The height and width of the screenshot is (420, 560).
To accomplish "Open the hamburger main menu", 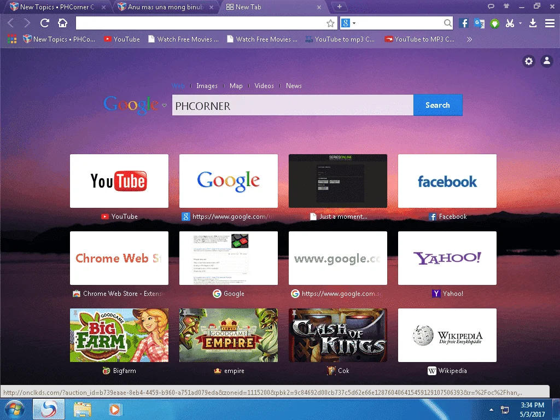I will (550, 23).
